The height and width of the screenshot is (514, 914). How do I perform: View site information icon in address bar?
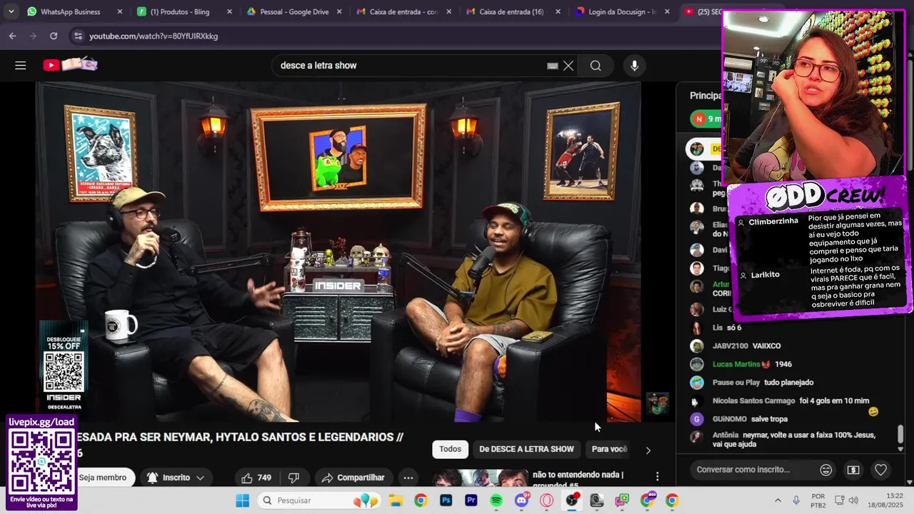[x=77, y=36]
